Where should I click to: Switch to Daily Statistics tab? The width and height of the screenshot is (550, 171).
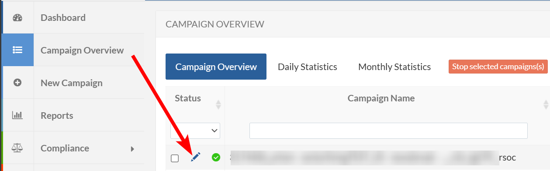click(x=308, y=67)
